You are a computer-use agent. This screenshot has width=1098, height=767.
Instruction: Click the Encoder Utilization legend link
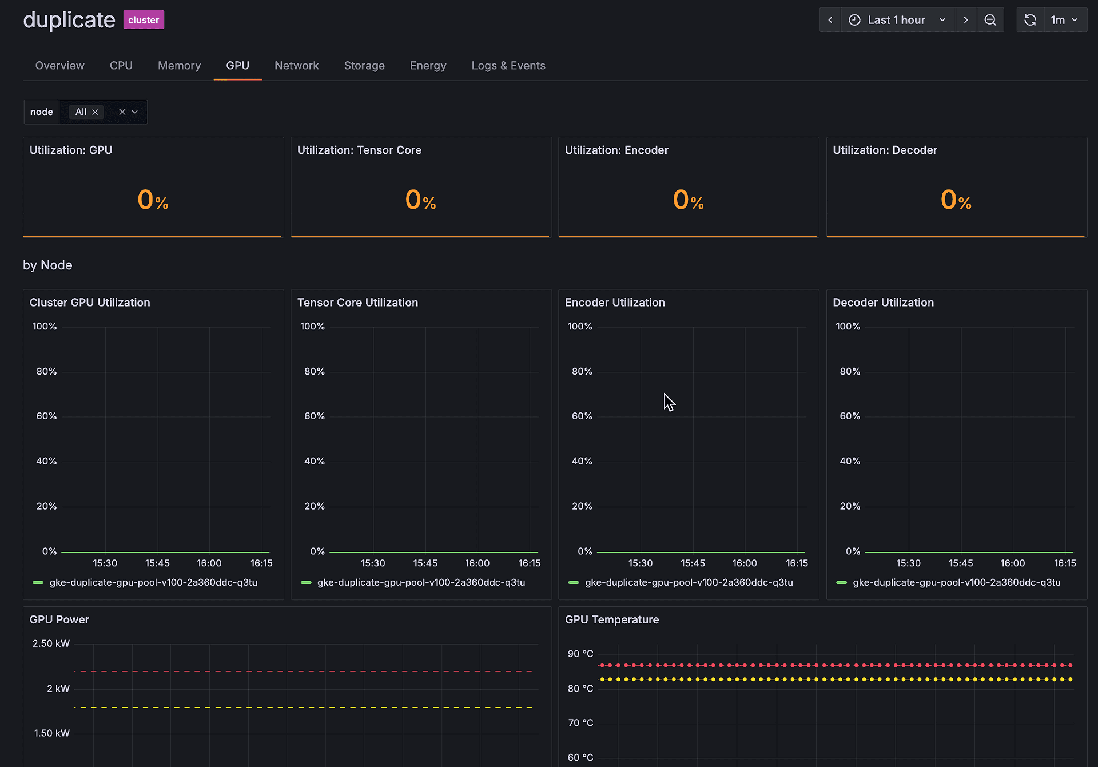pos(689,582)
